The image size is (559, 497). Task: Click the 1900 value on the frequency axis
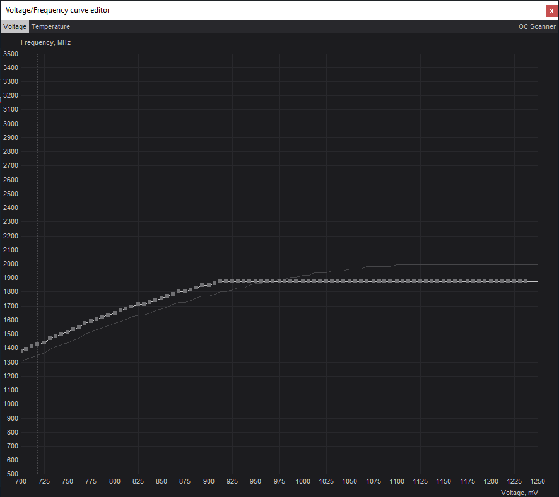click(11, 278)
